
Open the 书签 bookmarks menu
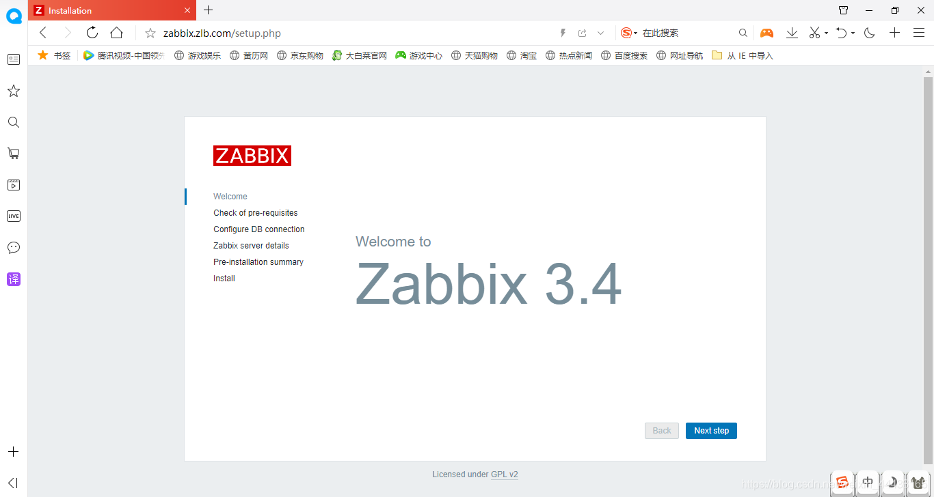point(55,55)
